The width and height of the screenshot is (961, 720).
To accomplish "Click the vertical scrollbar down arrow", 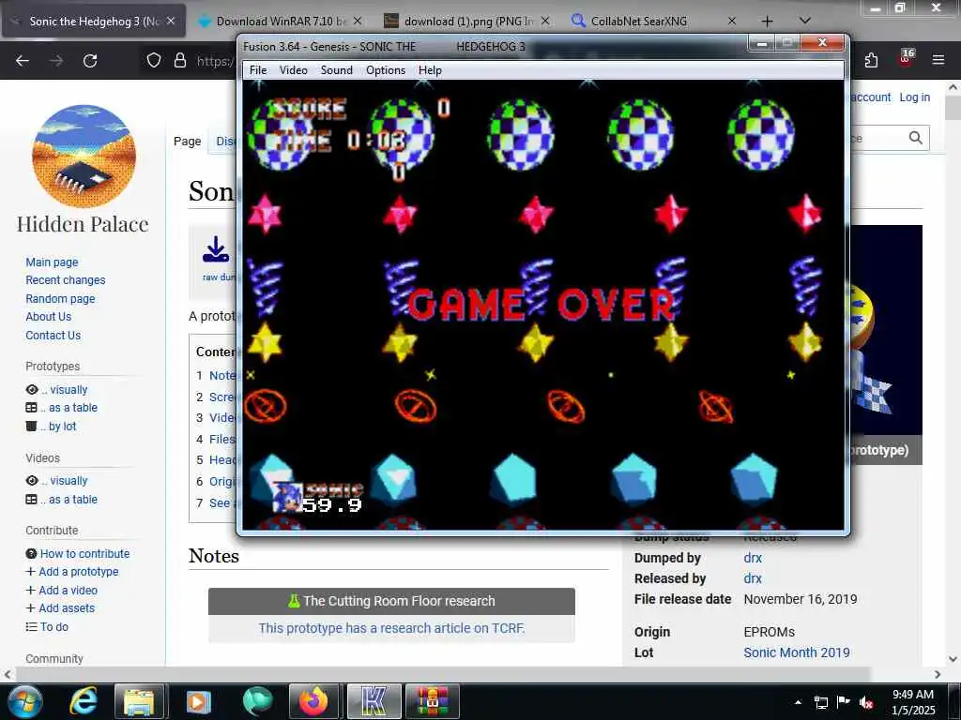I will pos(953,659).
